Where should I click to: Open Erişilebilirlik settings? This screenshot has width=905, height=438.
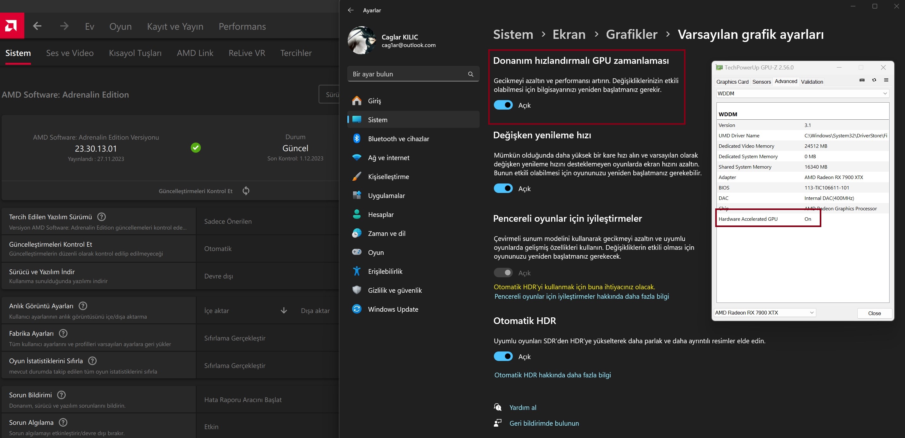(413, 272)
